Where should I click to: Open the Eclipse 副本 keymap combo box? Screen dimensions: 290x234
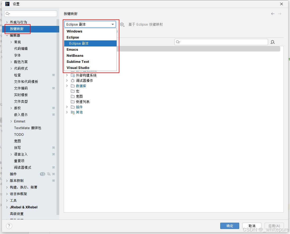90,24
